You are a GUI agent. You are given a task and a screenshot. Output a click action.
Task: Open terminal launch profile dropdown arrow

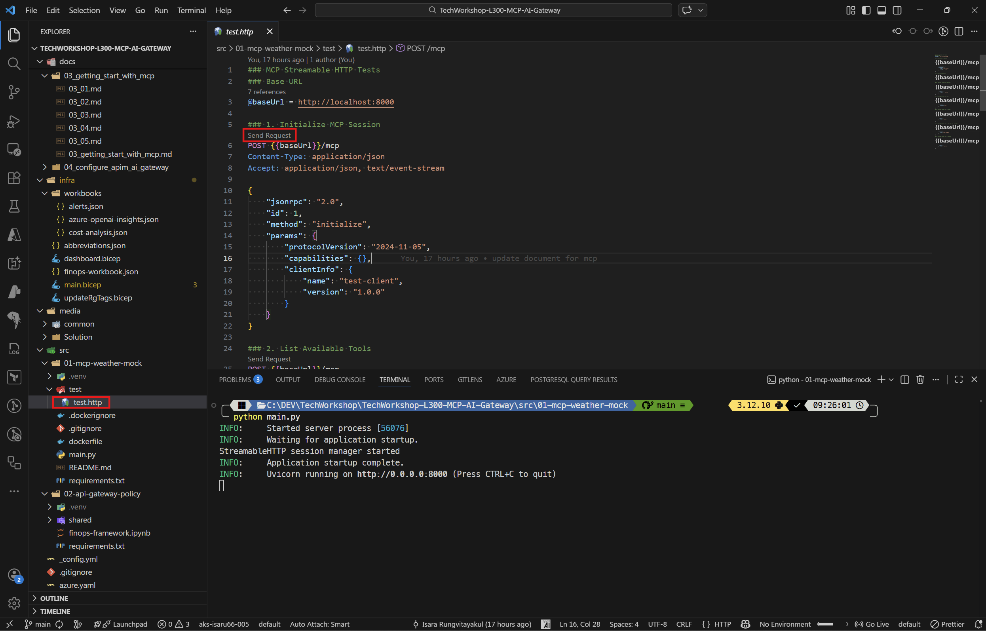[x=891, y=379]
